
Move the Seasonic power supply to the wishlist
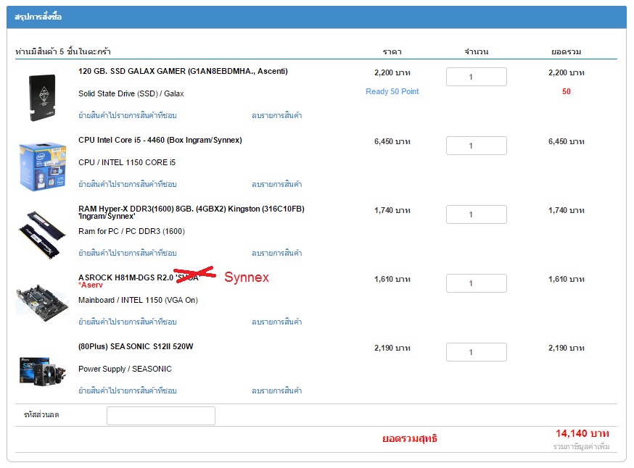click(128, 391)
